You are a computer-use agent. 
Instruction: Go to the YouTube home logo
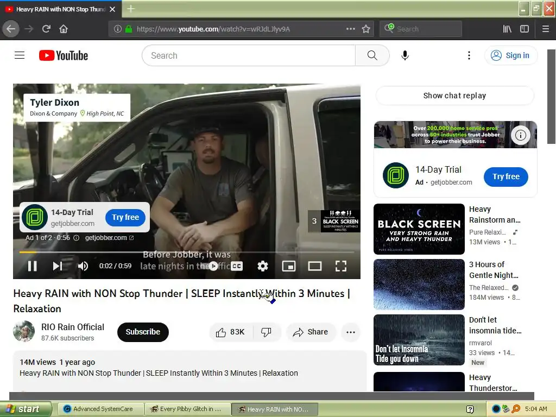pos(64,55)
